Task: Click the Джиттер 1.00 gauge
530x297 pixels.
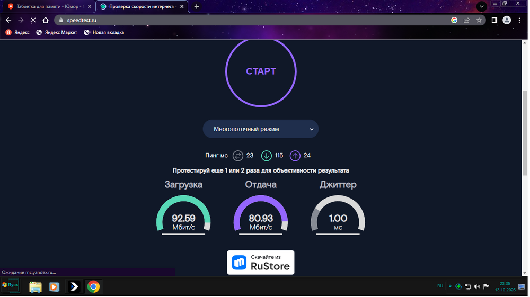Action: 338,214
